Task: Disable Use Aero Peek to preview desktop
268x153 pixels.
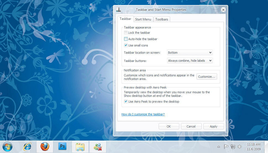Action: pyautogui.click(x=126, y=102)
